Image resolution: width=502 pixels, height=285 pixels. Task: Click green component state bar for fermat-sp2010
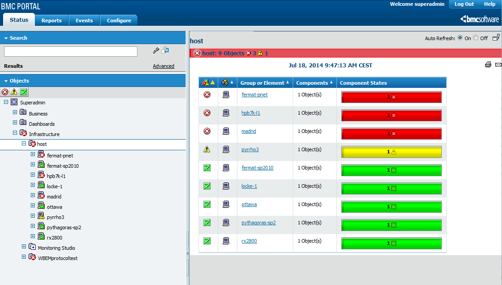click(391, 170)
